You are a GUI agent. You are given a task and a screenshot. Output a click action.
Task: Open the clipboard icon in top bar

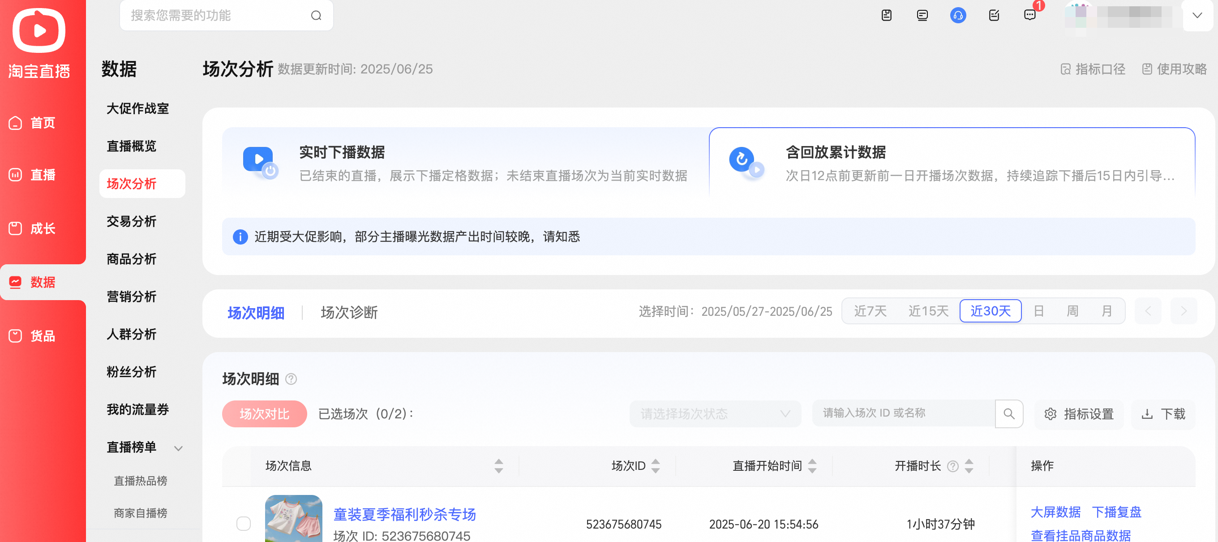[x=887, y=15]
